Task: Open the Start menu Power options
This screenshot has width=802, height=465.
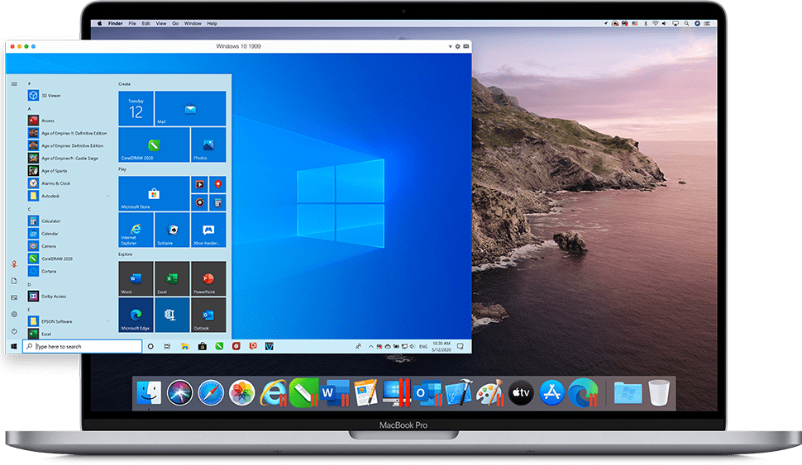Action: pyautogui.click(x=14, y=331)
